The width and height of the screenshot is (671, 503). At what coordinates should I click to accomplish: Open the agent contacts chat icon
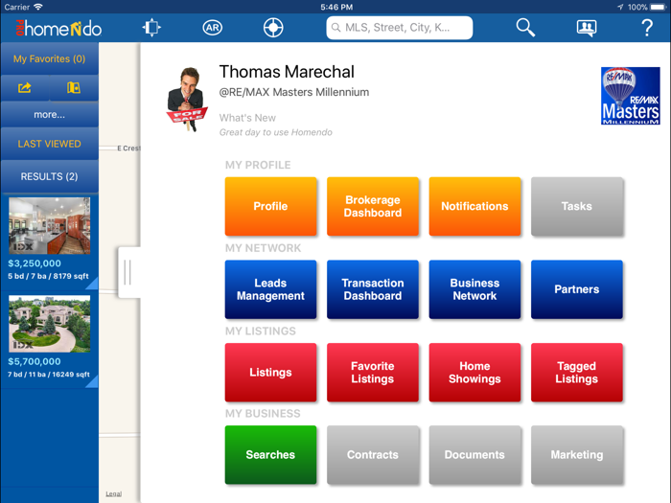tap(587, 28)
